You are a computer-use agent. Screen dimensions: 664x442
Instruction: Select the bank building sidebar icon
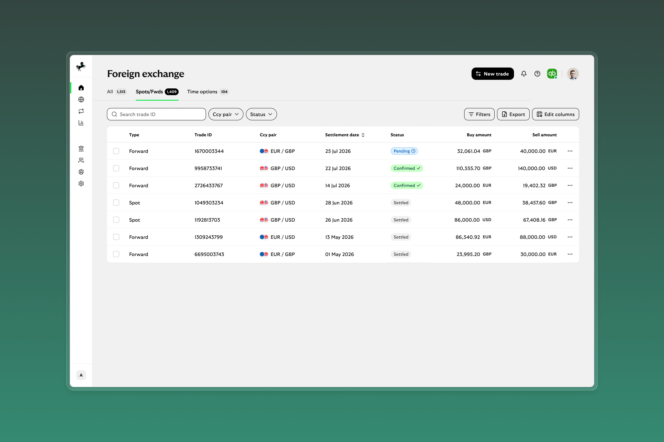coord(81,149)
